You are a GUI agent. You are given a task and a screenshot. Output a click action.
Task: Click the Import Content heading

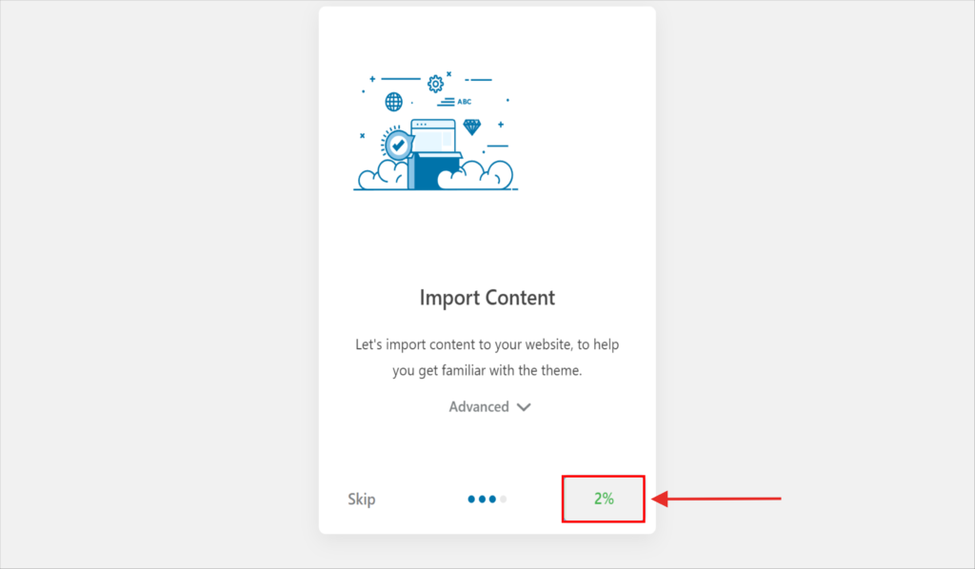pos(487,297)
